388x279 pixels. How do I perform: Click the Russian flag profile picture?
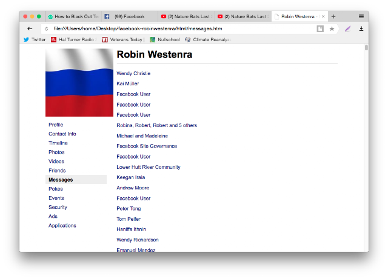tap(79, 82)
